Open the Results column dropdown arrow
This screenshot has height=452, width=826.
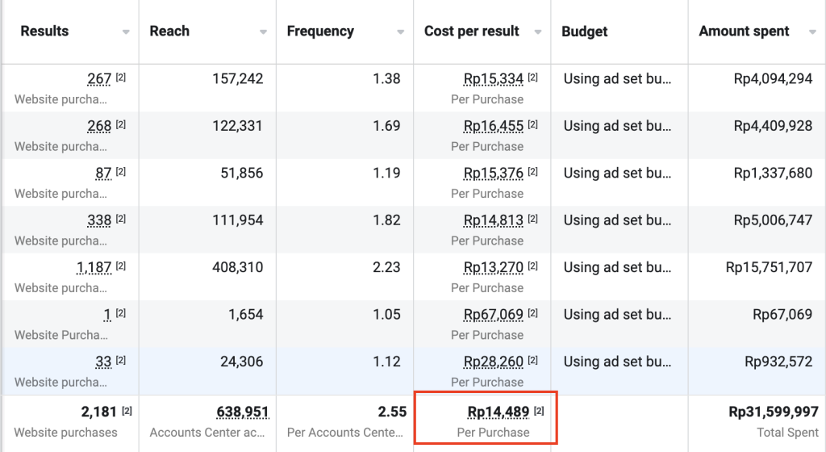pyautogui.click(x=126, y=32)
